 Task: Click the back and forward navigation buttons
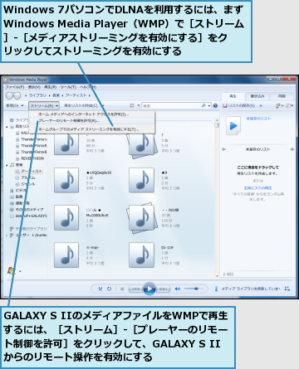click(13, 95)
